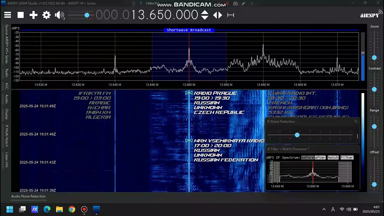Open Task View on the taskbar
The width and height of the screenshot is (384, 216).
click(x=22, y=209)
